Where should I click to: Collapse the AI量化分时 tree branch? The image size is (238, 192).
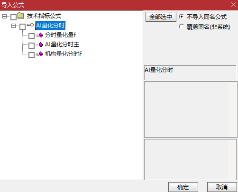coord(14,26)
